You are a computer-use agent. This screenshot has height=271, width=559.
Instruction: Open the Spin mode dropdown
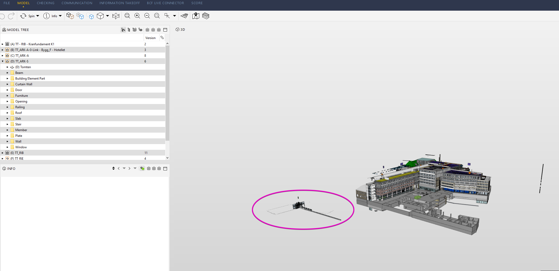pos(38,16)
